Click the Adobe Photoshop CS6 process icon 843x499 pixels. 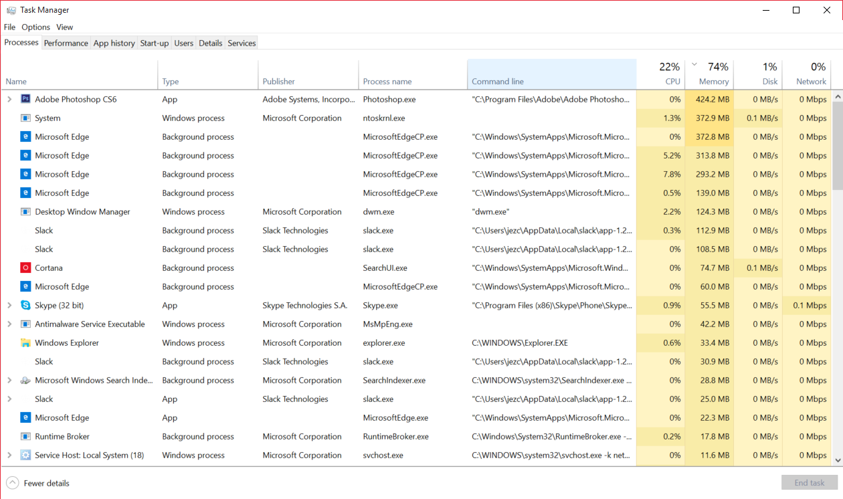coord(25,99)
